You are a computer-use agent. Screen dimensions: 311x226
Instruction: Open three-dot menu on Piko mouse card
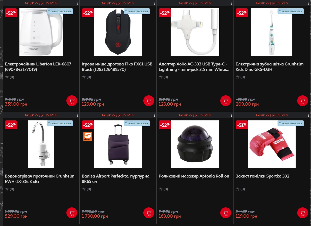[154, 3]
